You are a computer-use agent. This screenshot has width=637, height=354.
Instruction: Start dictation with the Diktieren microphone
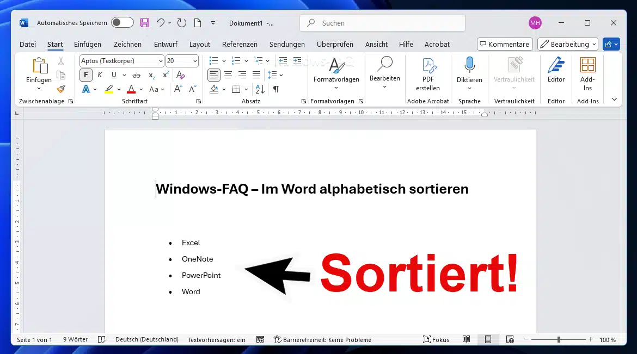(469, 66)
